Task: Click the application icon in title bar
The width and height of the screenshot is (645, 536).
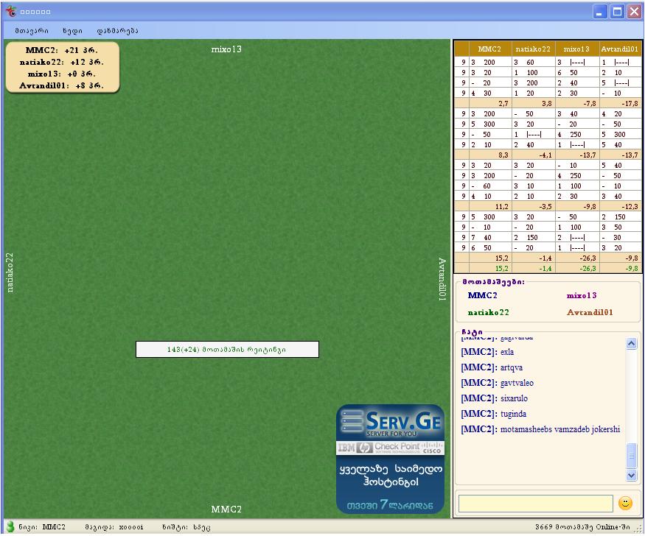Action: [11, 12]
